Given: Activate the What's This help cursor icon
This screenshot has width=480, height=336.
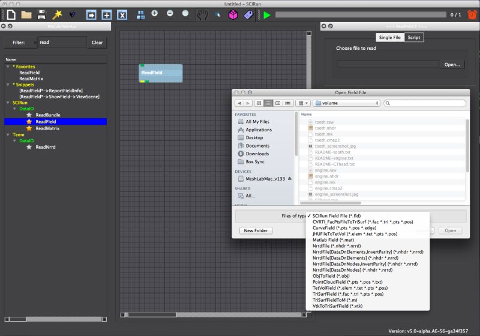Looking at the screenshot, I should click(x=72, y=14).
